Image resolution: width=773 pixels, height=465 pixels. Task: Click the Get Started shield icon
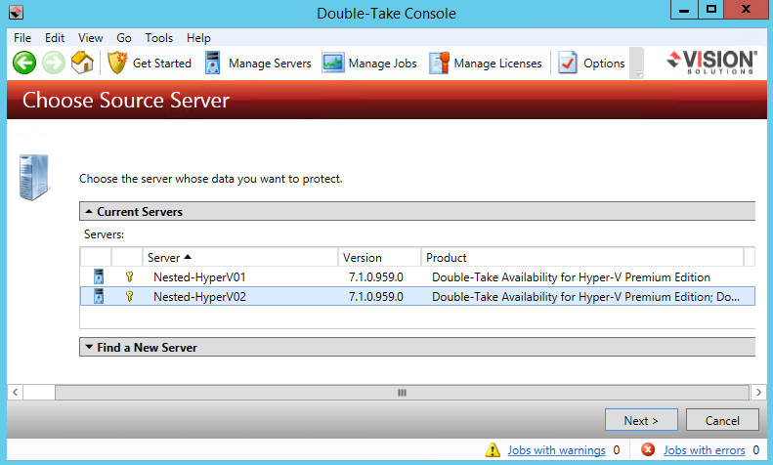117,63
